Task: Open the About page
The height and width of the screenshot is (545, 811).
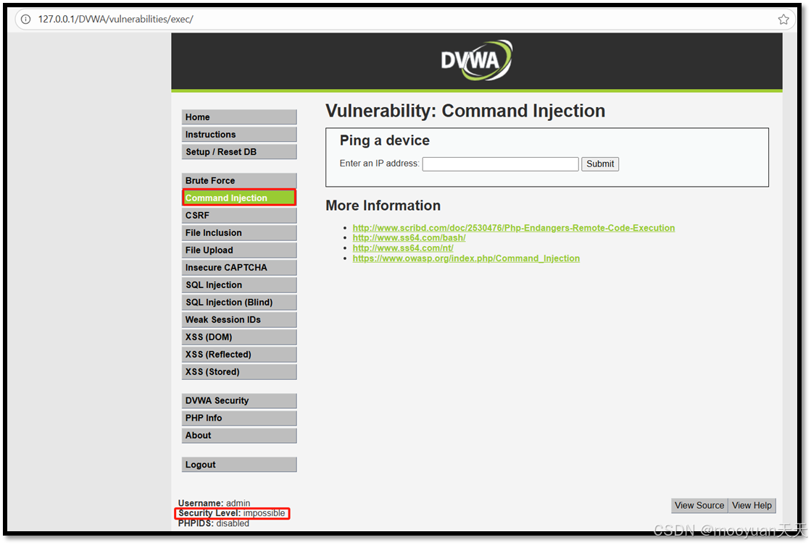Action: pyautogui.click(x=239, y=436)
